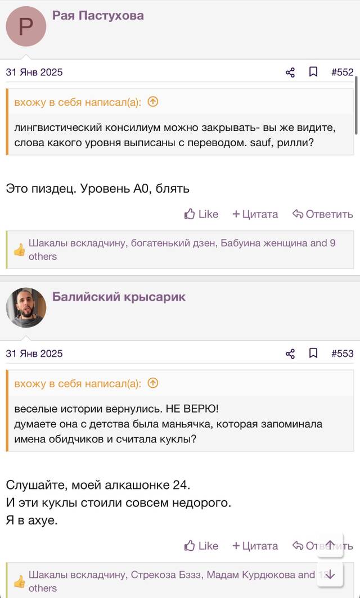The height and width of the screenshot is (598, 360).
Task: Tap scroll-to-top arrow button
Action: click(x=330, y=545)
